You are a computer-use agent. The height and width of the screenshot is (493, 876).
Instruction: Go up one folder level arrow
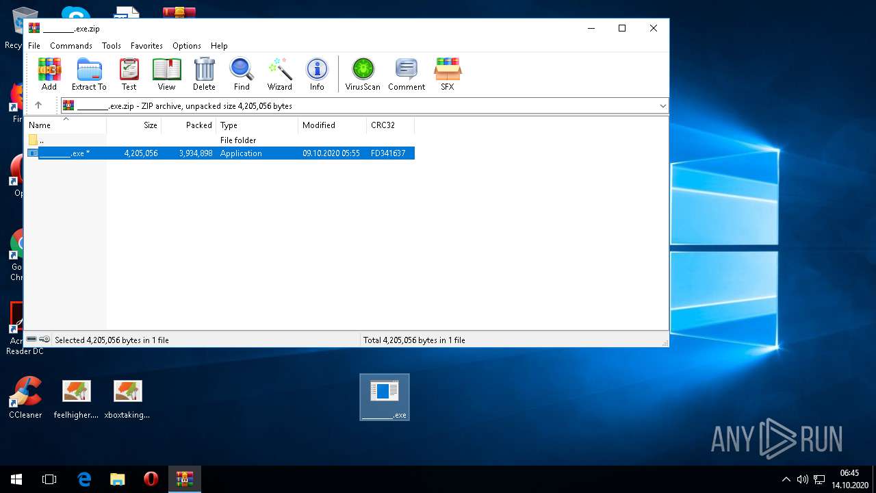tap(38, 105)
